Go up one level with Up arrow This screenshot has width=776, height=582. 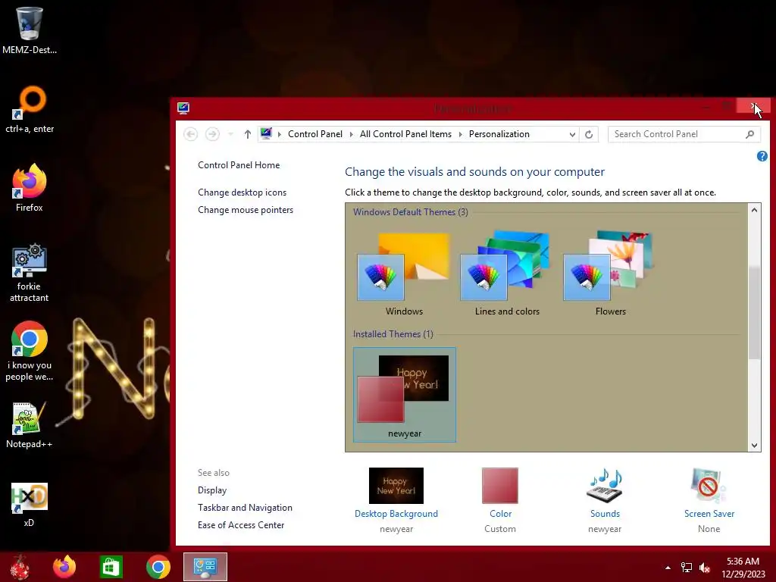tap(248, 134)
